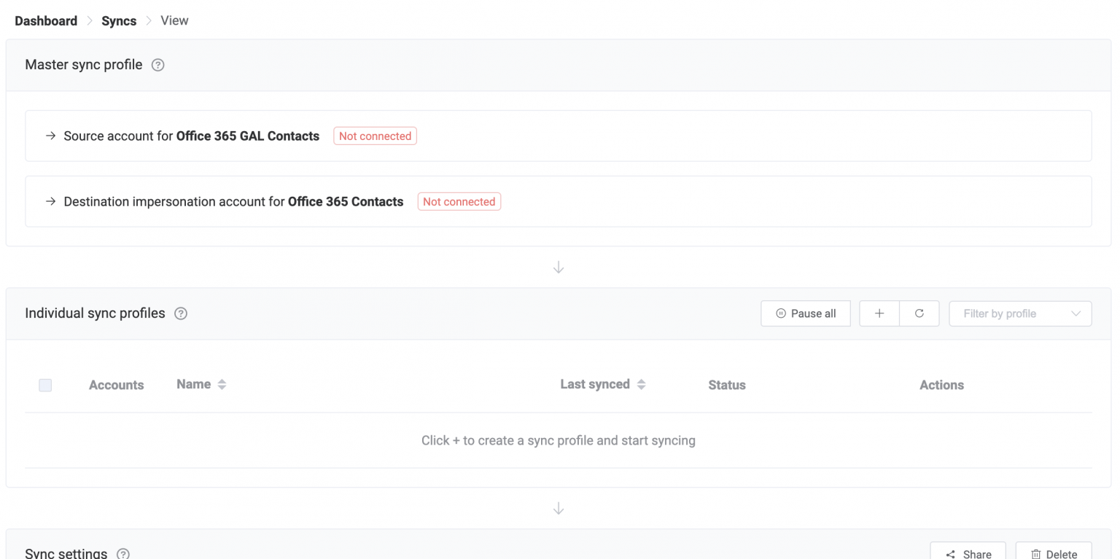Click the plus icon to create sync profile

879,313
